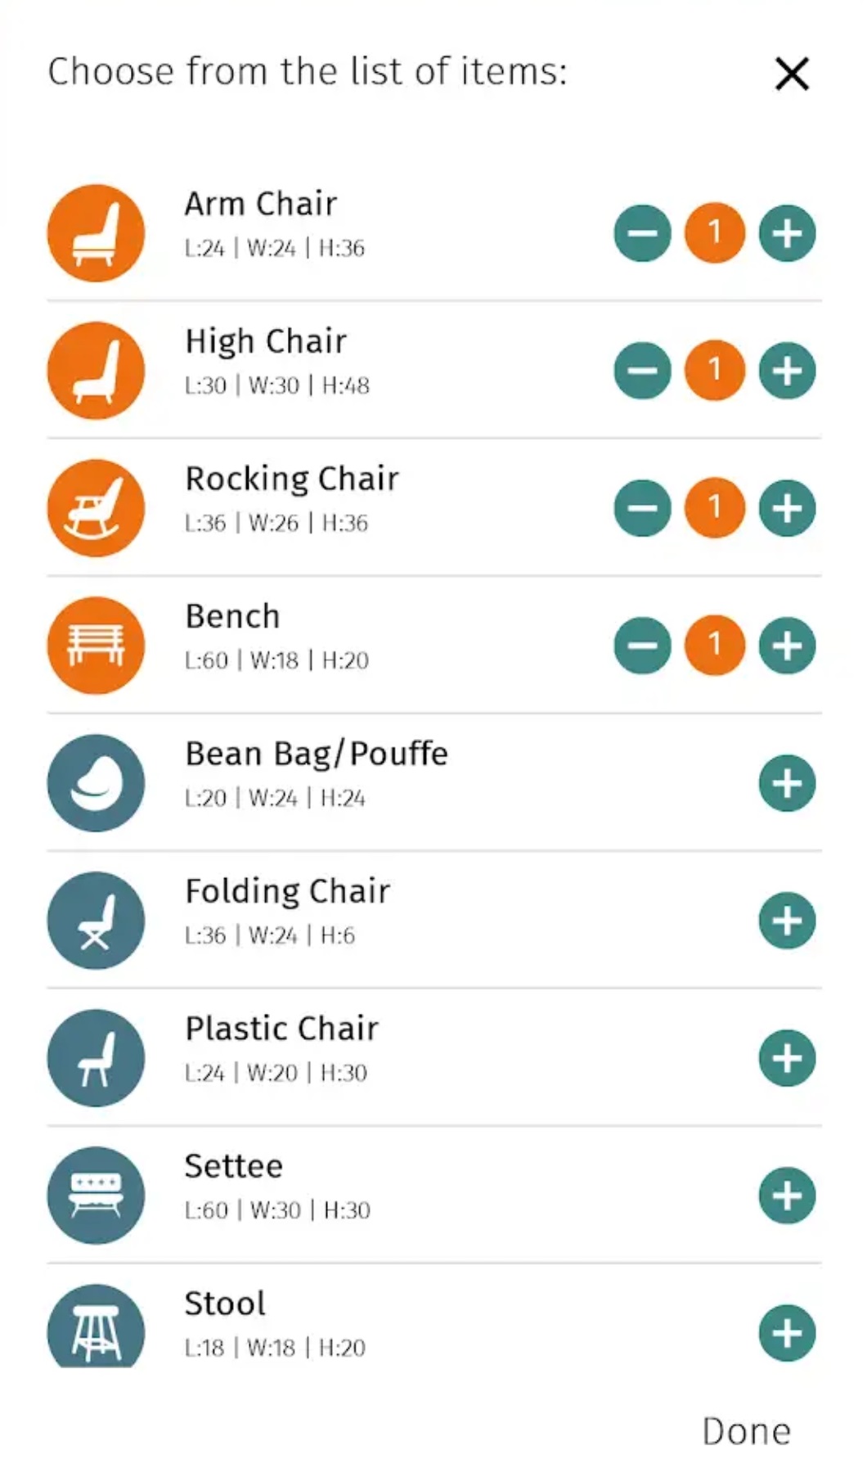Decrease High Chair quantity
867x1473 pixels.
click(x=643, y=371)
